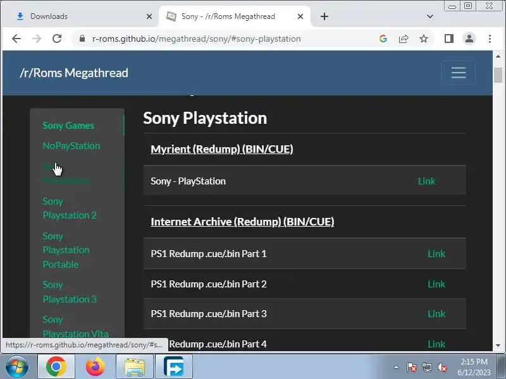Go back using the browser back arrow
The image size is (506, 379).
tap(16, 39)
